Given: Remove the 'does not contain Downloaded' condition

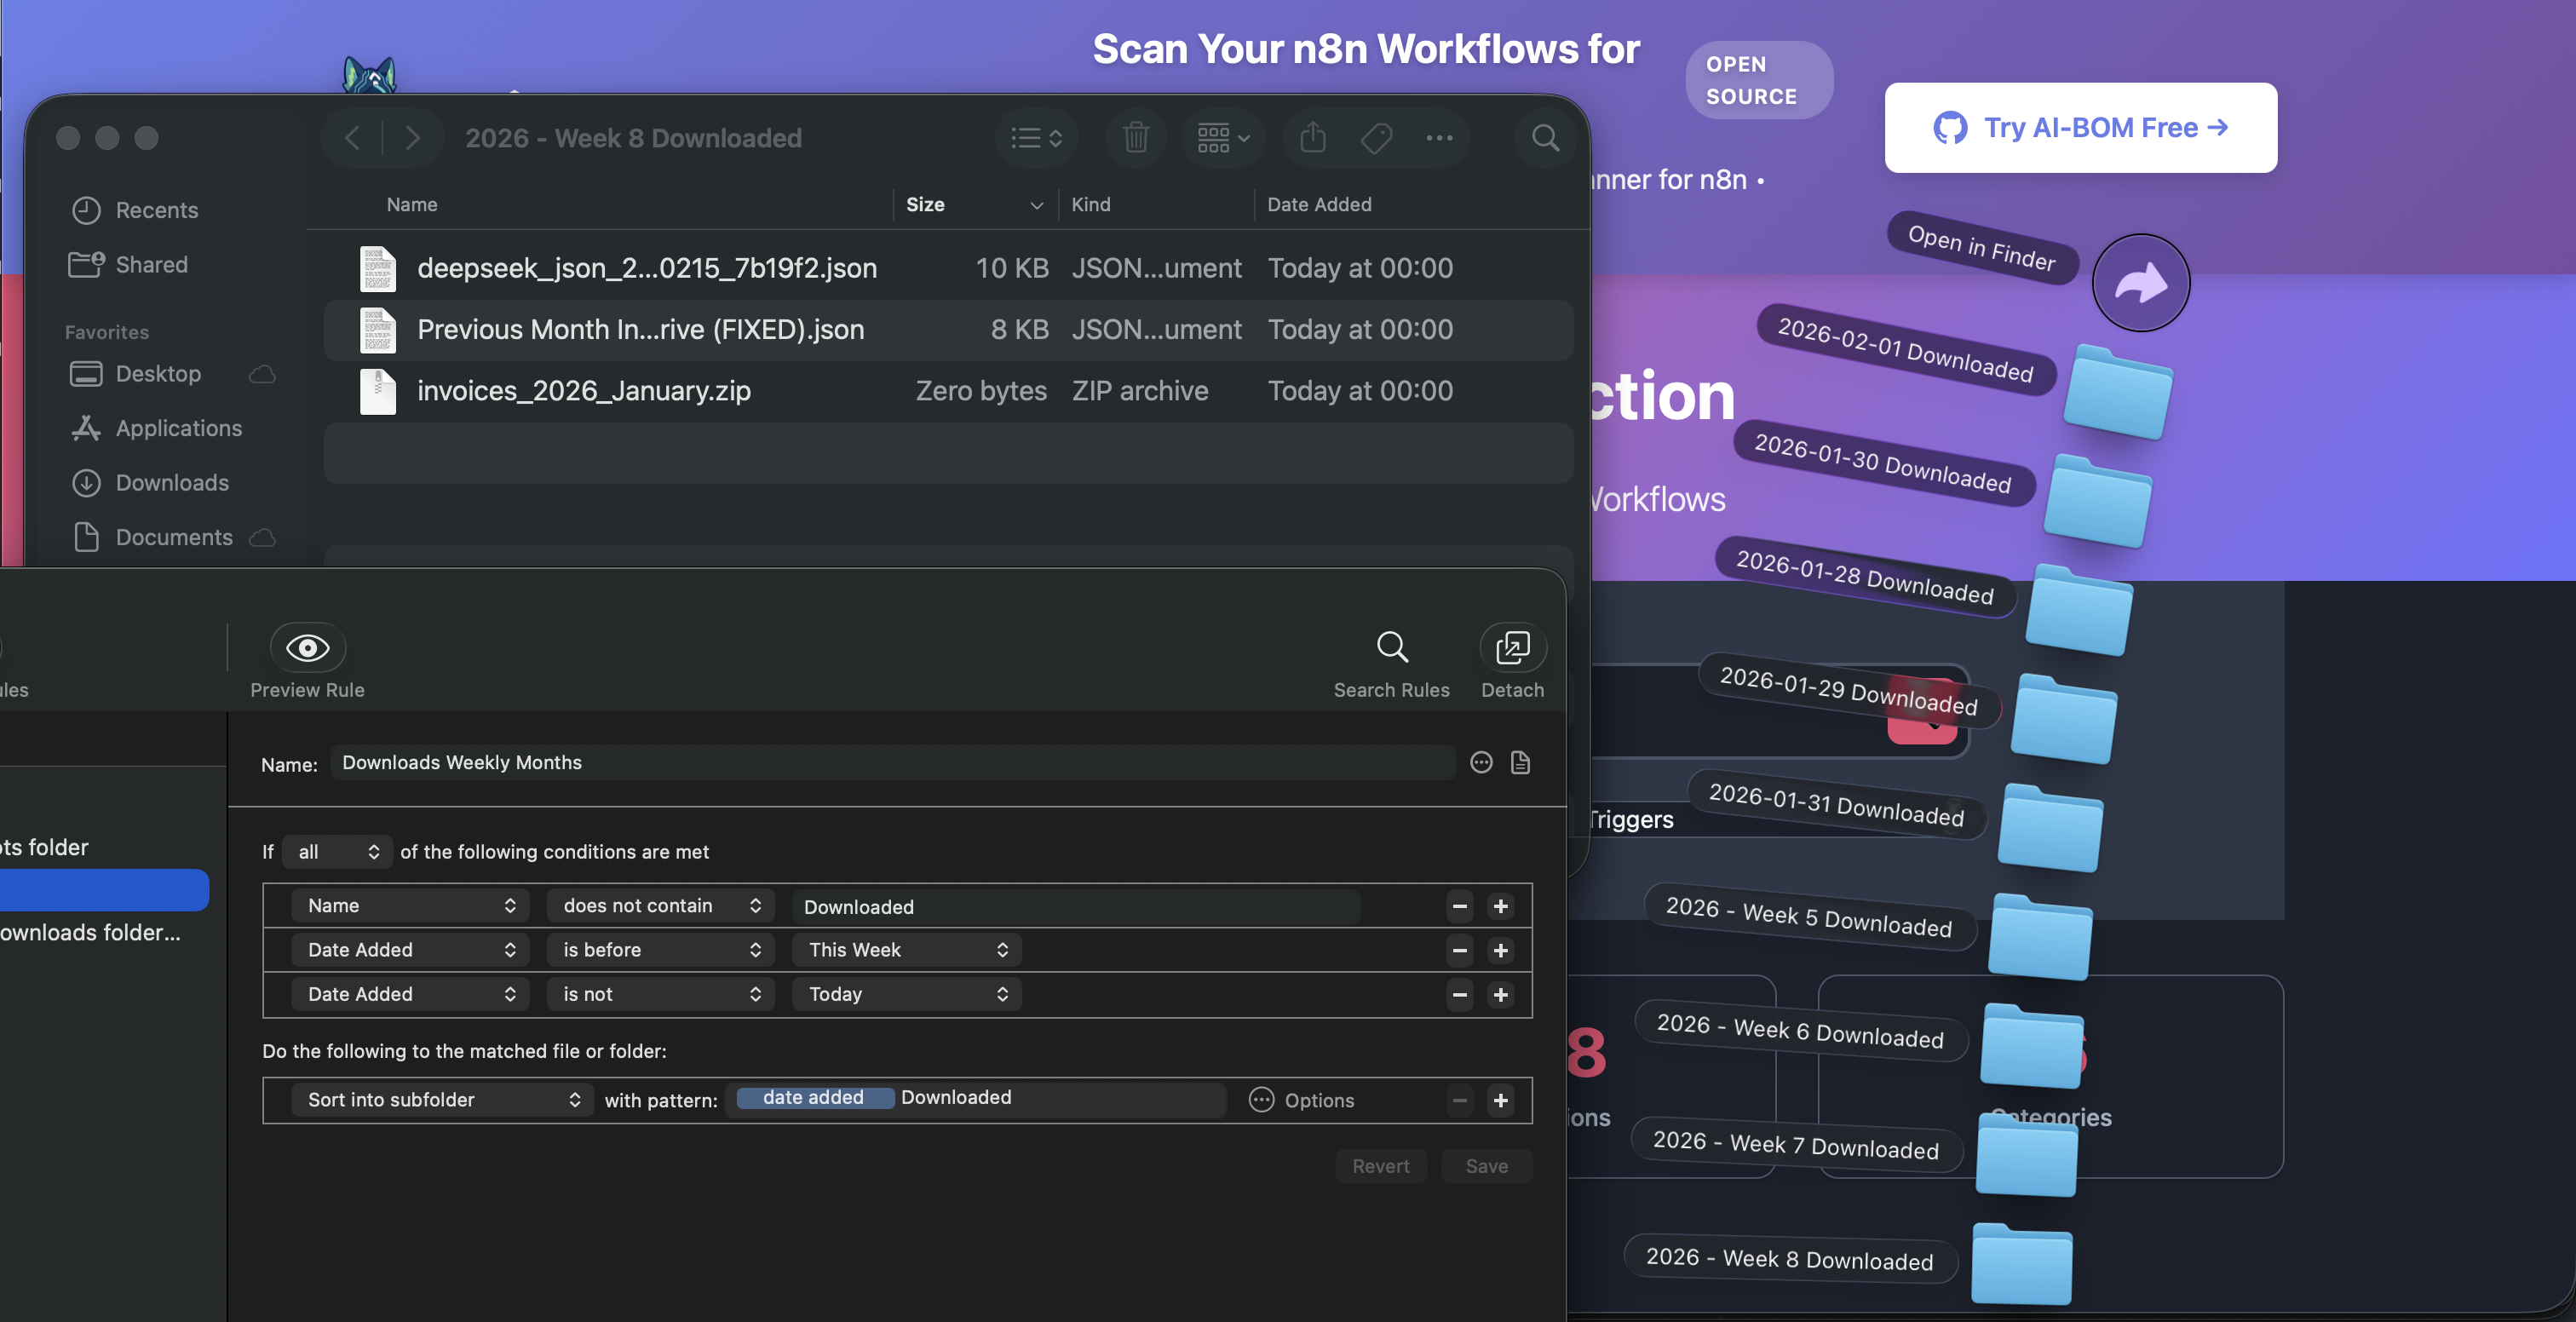Looking at the screenshot, I should (x=1459, y=906).
